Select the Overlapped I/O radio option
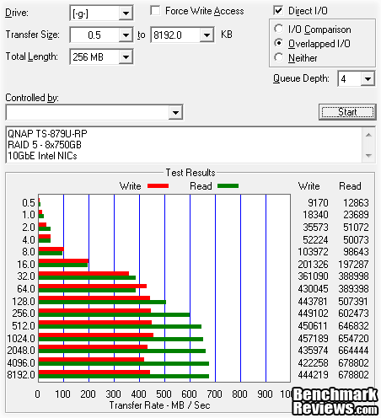This screenshot has width=381, height=418. tap(279, 43)
